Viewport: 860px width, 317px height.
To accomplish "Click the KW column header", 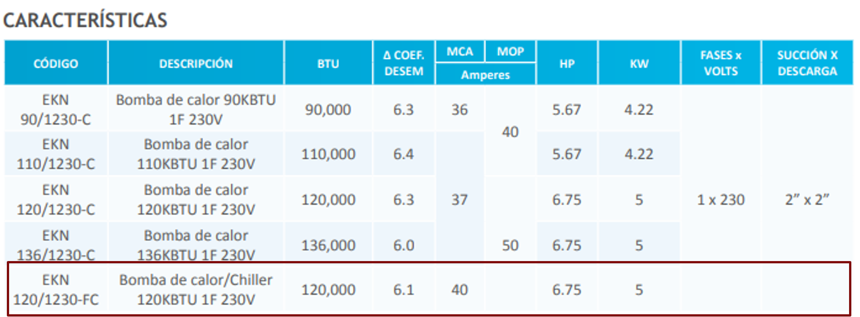I will tap(639, 63).
